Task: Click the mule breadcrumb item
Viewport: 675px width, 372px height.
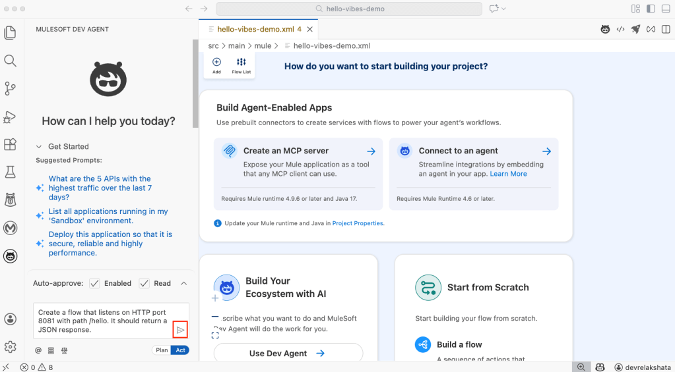Action: click(x=263, y=46)
